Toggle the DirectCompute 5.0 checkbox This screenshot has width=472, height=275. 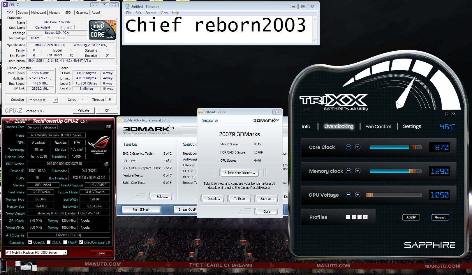click(x=81, y=242)
